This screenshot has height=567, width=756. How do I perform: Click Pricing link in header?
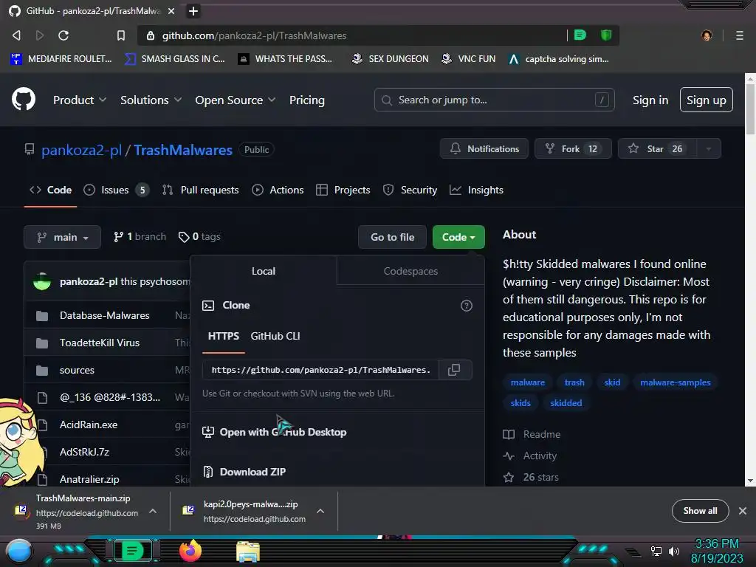coord(306,100)
